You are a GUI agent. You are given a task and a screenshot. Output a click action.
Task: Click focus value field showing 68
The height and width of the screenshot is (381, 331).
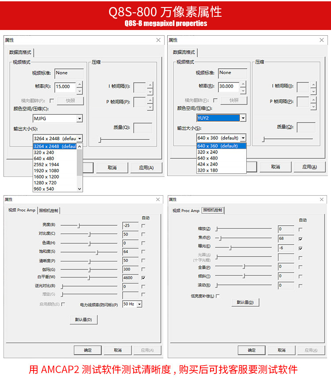click(x=286, y=239)
